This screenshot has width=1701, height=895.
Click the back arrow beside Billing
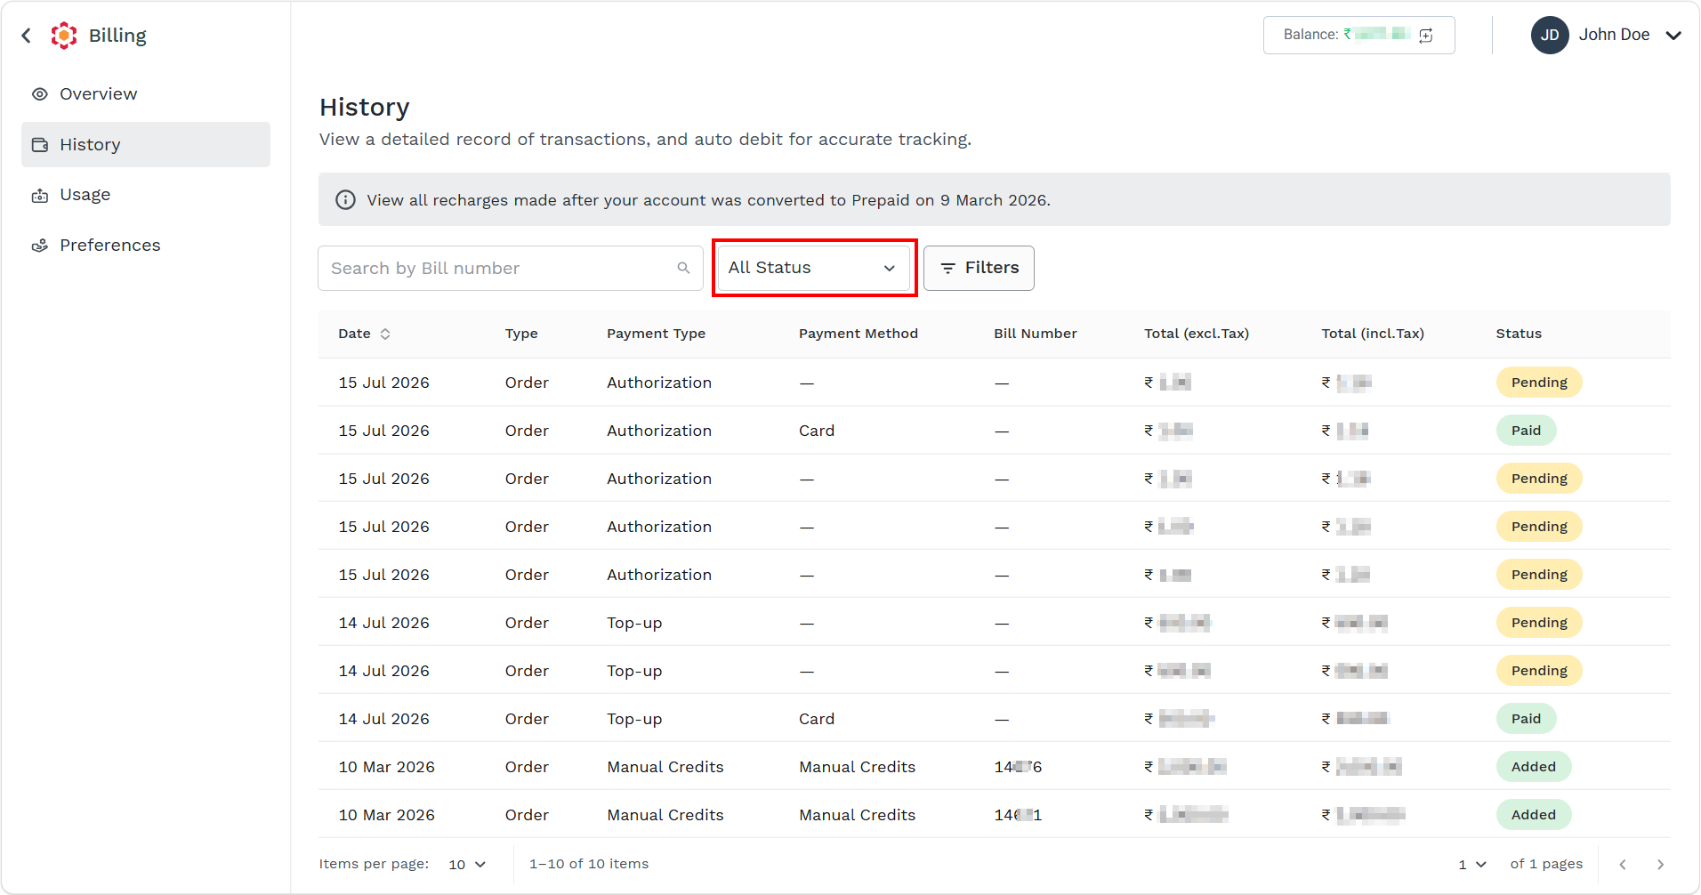pyautogui.click(x=27, y=36)
